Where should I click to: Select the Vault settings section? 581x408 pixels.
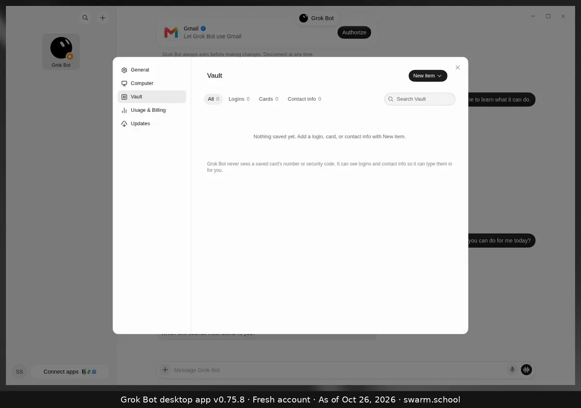tap(152, 97)
